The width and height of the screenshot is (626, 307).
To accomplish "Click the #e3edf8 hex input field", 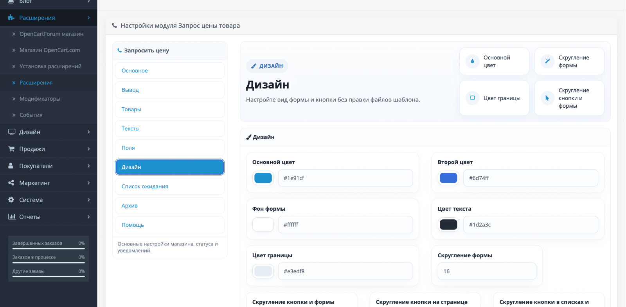I will [x=345, y=271].
